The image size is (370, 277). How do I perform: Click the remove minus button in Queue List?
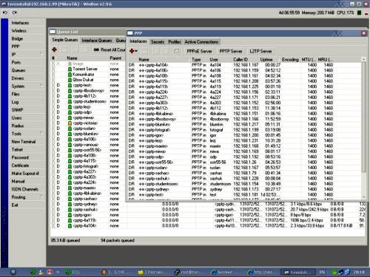(64, 49)
